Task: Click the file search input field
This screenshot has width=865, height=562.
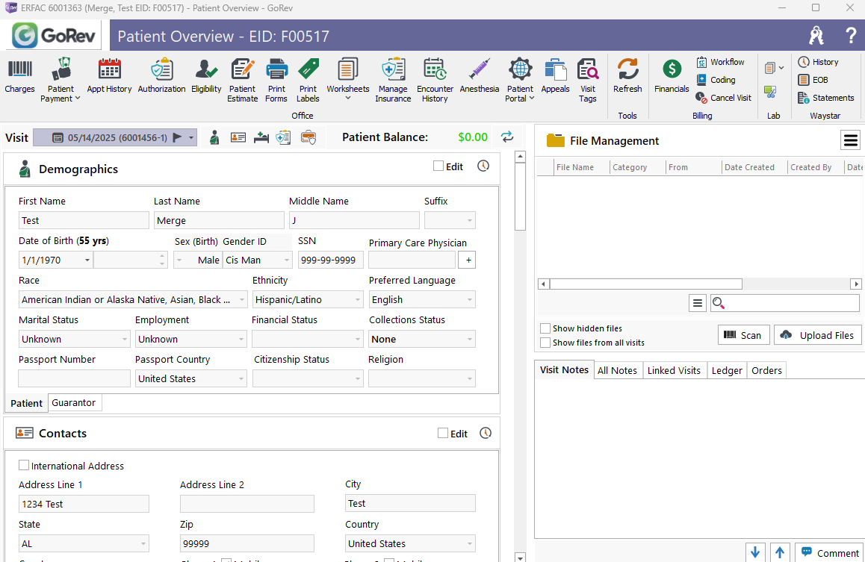Action: click(784, 302)
